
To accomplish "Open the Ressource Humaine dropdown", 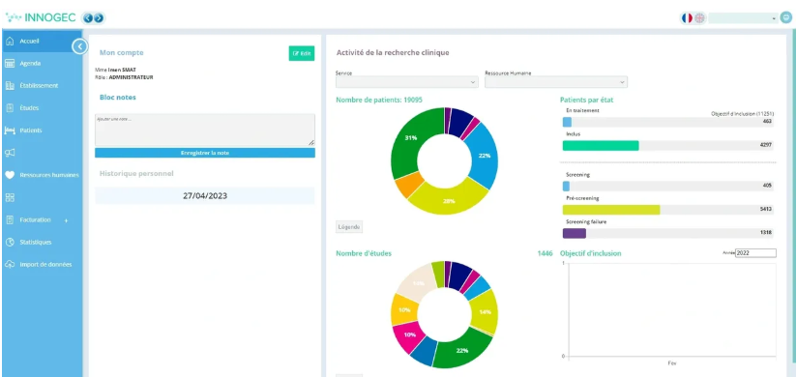I will coord(556,82).
